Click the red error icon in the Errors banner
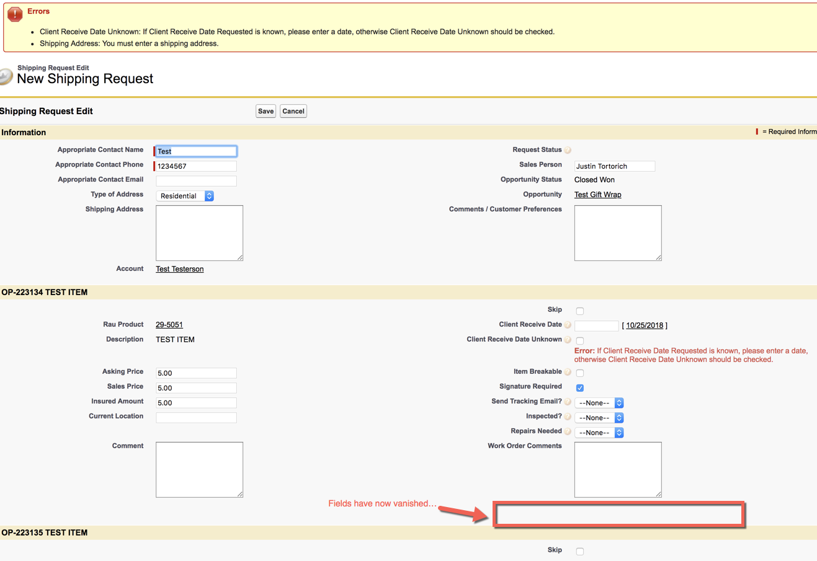 (x=15, y=14)
